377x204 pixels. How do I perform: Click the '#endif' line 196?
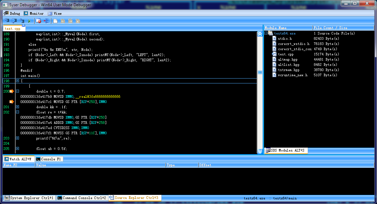click(x=26, y=70)
